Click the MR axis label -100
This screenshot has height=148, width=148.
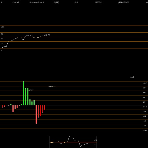click(145, 131)
